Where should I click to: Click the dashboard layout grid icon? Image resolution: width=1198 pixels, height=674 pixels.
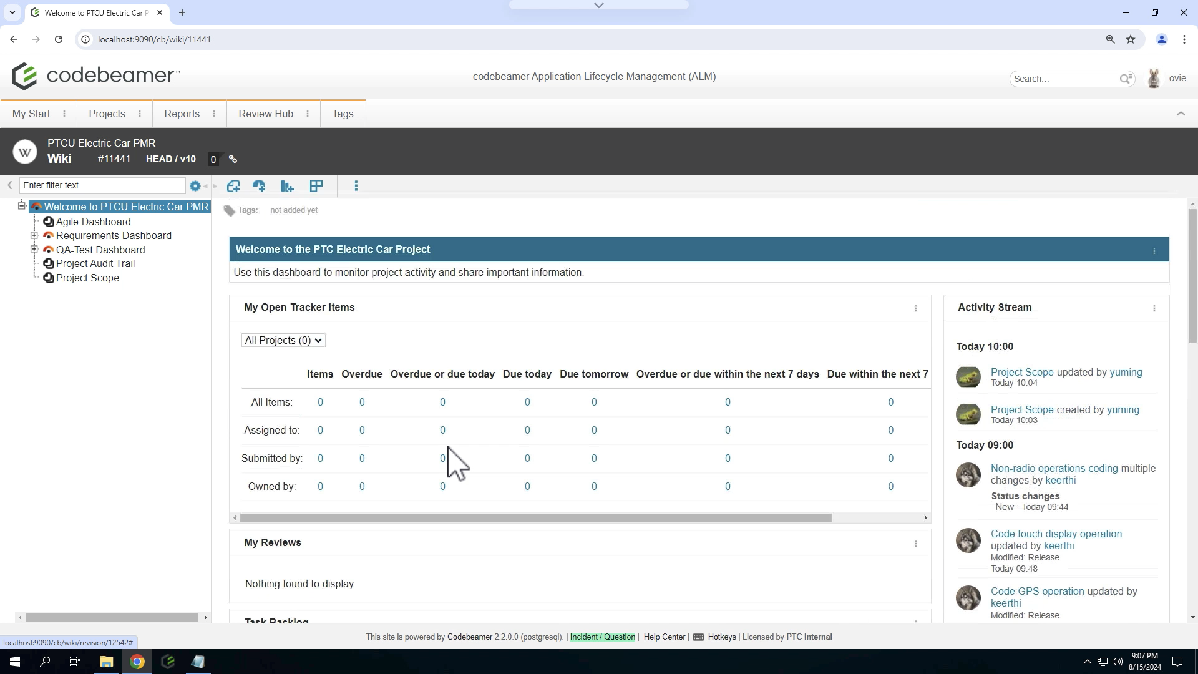pos(316,186)
